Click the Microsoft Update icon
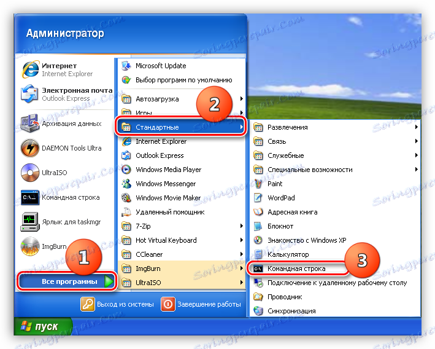Image resolution: width=435 pixels, height=349 pixels. 126,66
